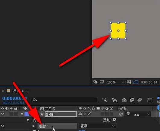160x131 pixels.
Task: Click the star shape layer icon of 矩形
Action: click(x=42, y=114)
